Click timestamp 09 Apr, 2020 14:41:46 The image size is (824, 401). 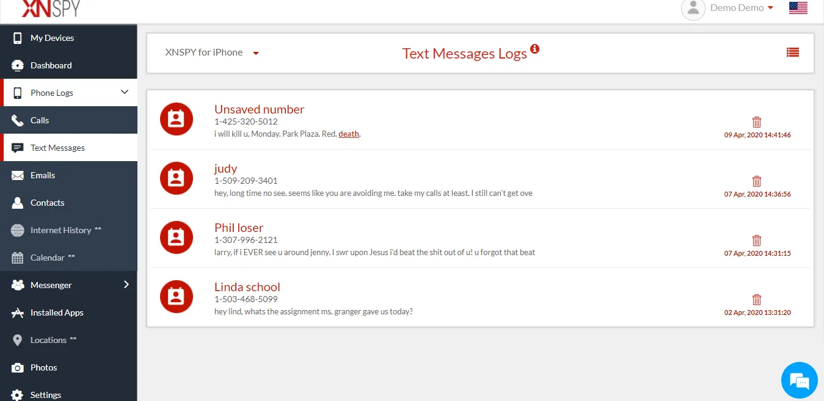click(757, 135)
